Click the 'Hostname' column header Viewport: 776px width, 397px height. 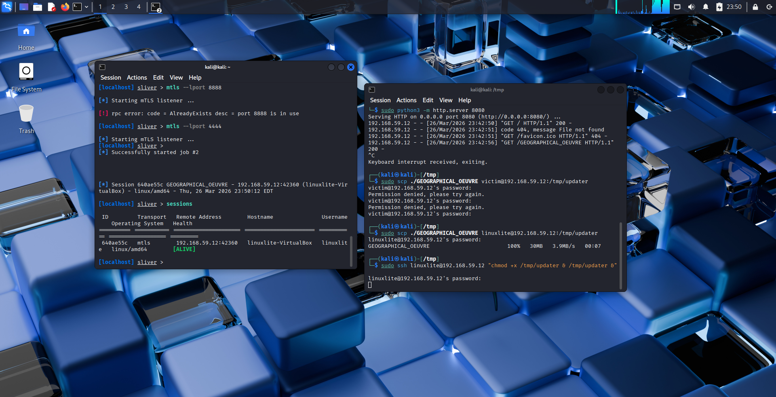coord(260,217)
